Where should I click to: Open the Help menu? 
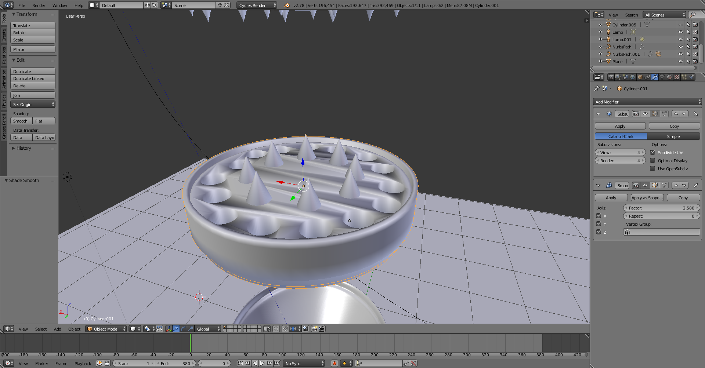(79, 5)
